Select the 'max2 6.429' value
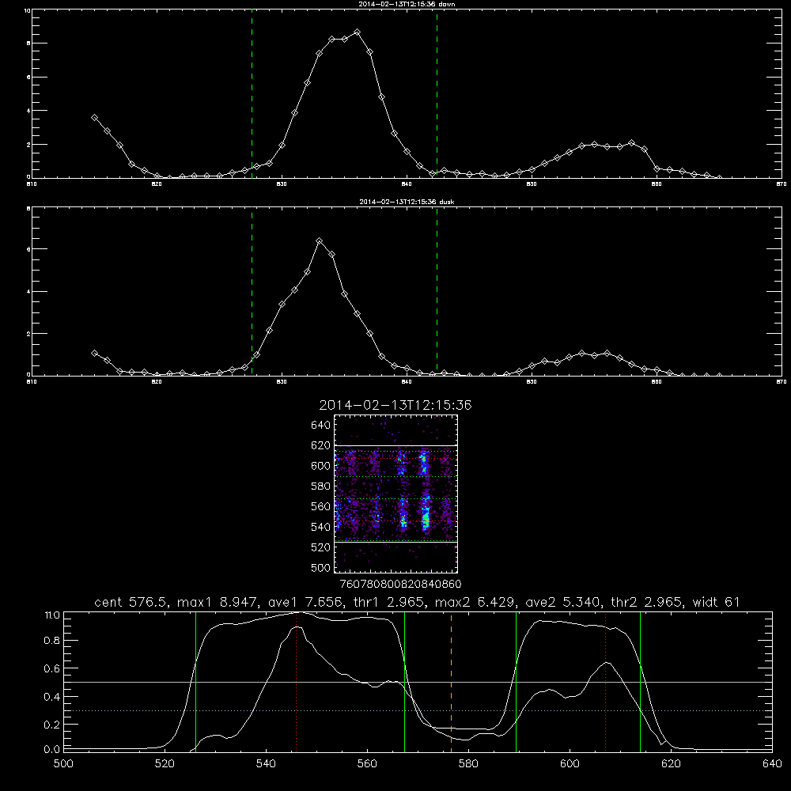The image size is (791, 791). click(475, 602)
